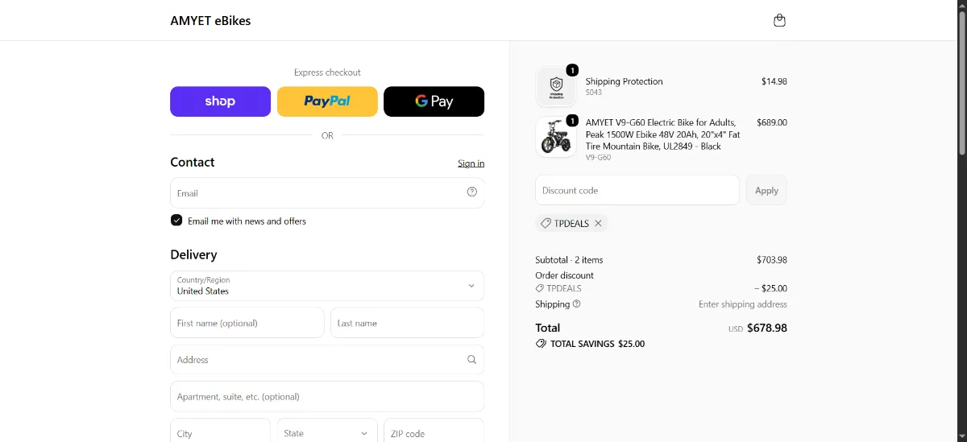Click the Contact section heading

click(192, 162)
